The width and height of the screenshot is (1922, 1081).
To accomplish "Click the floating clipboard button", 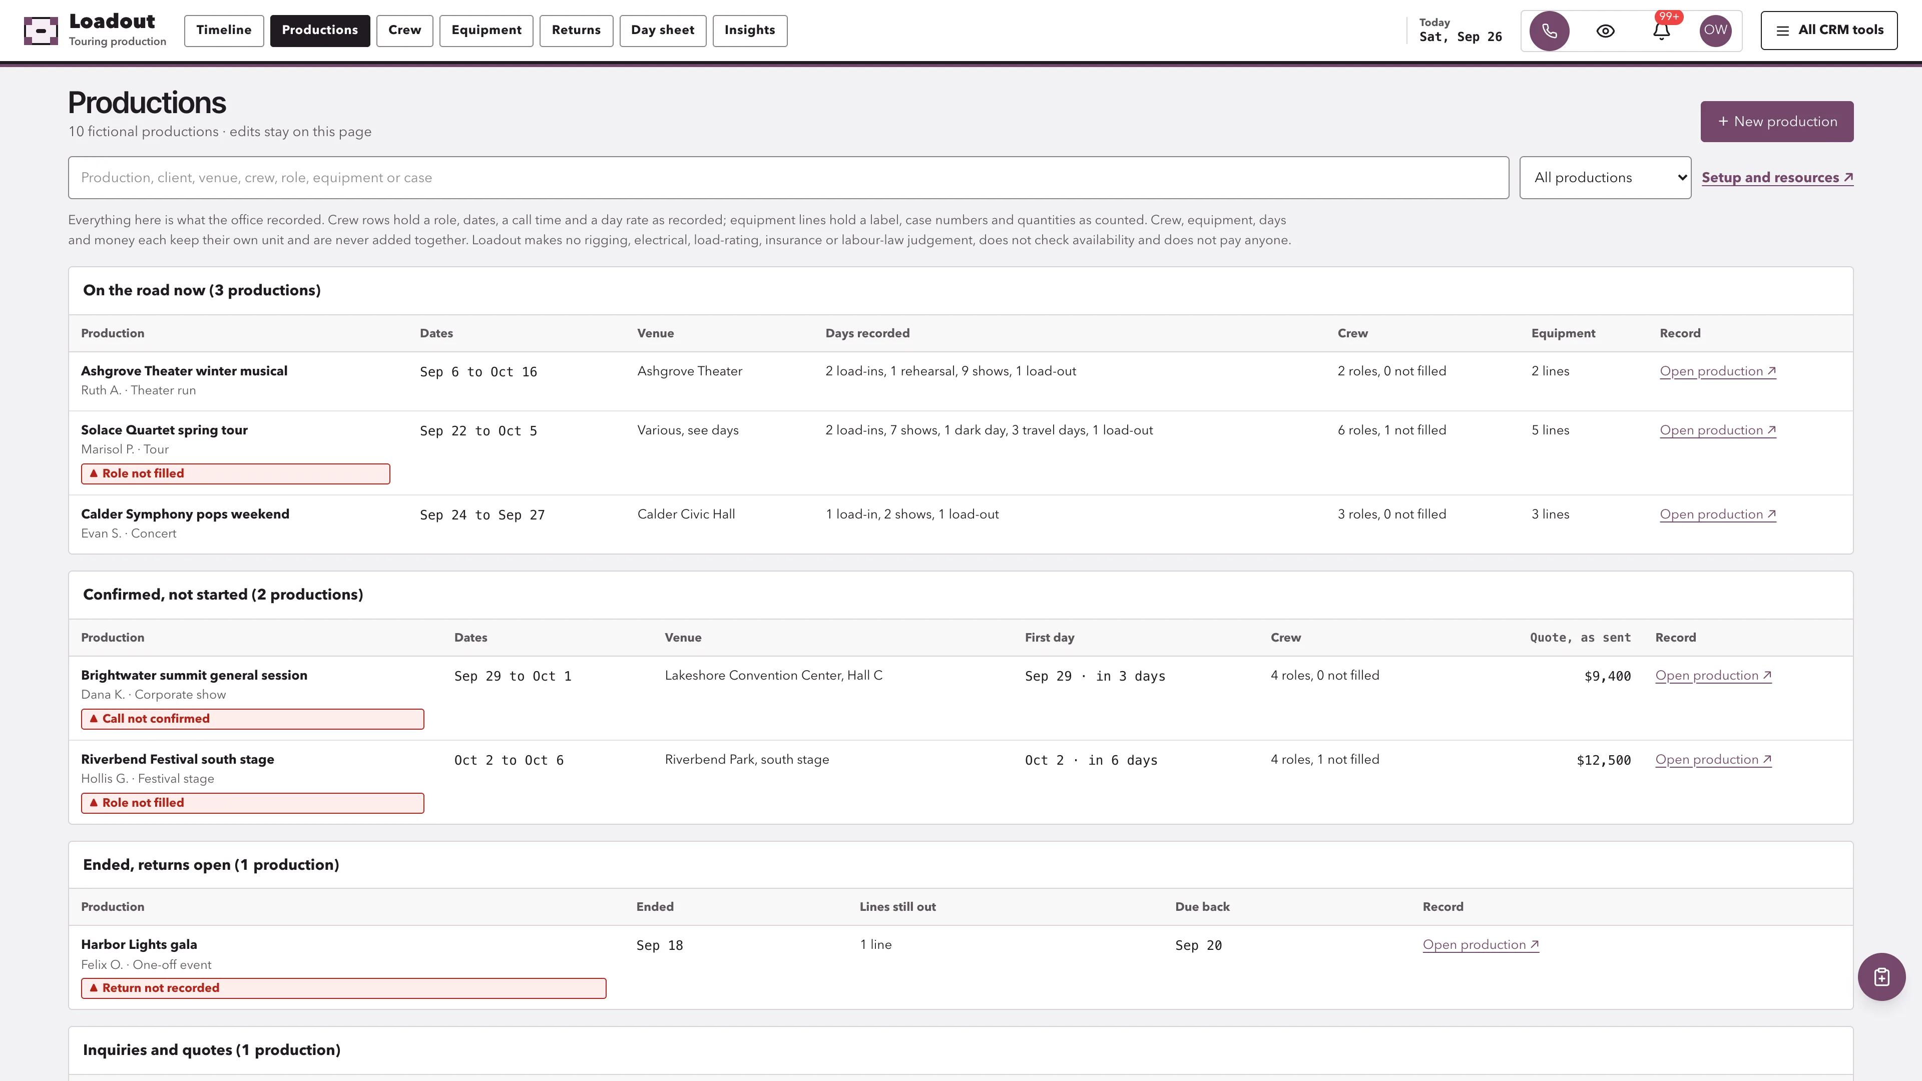I will coord(1881,976).
